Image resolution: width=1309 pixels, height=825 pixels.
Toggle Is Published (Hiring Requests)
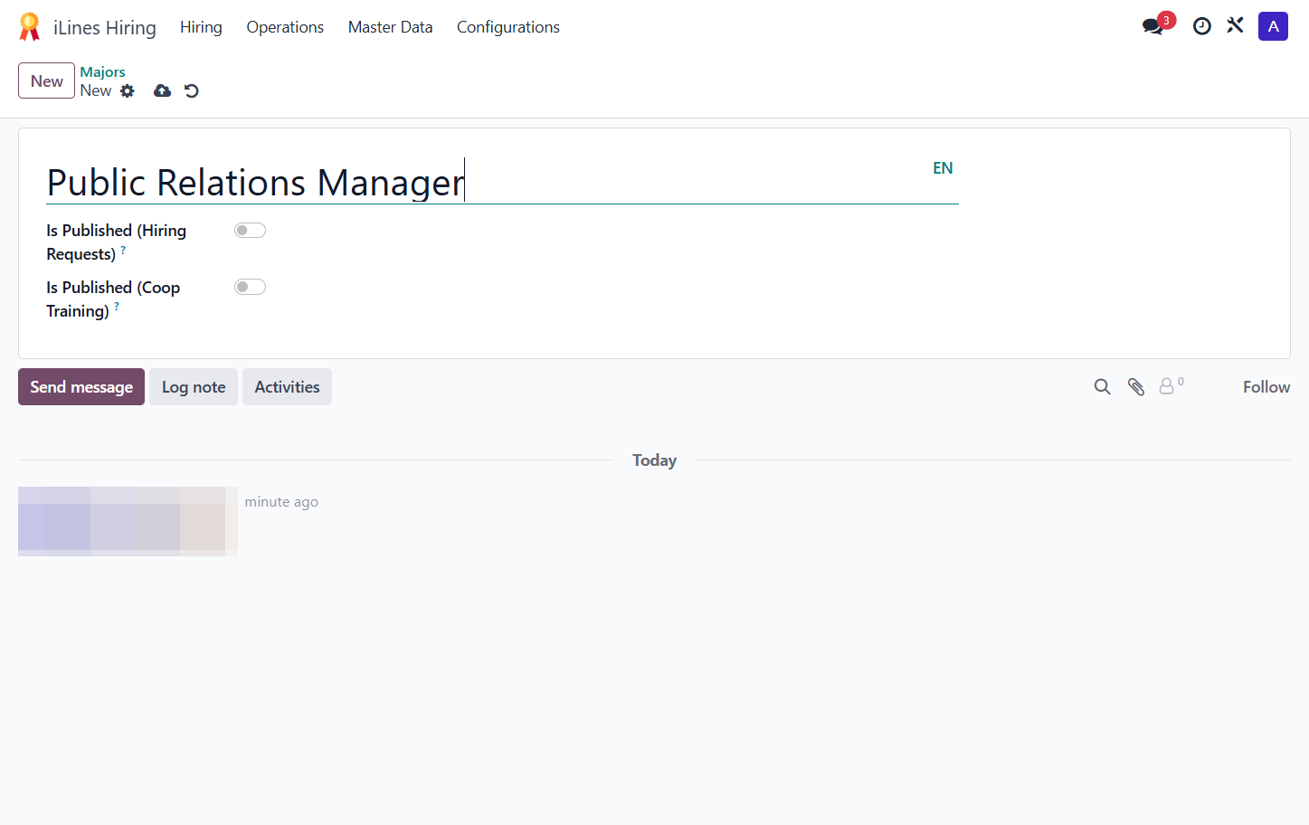[250, 231]
